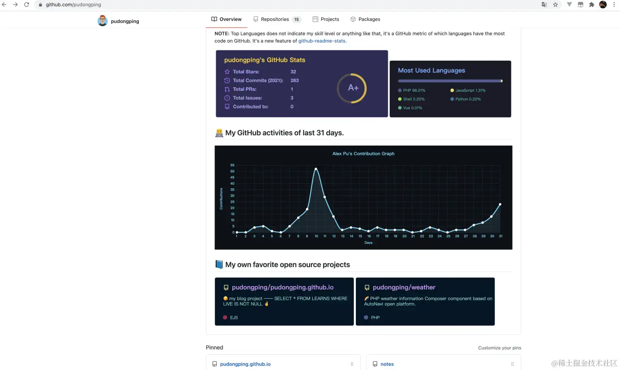
Task: Click the Total Stars star icon
Action: (x=227, y=72)
